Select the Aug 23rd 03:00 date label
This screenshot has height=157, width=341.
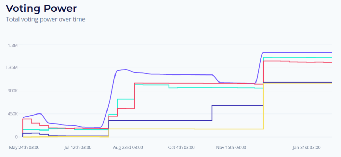click(128, 148)
